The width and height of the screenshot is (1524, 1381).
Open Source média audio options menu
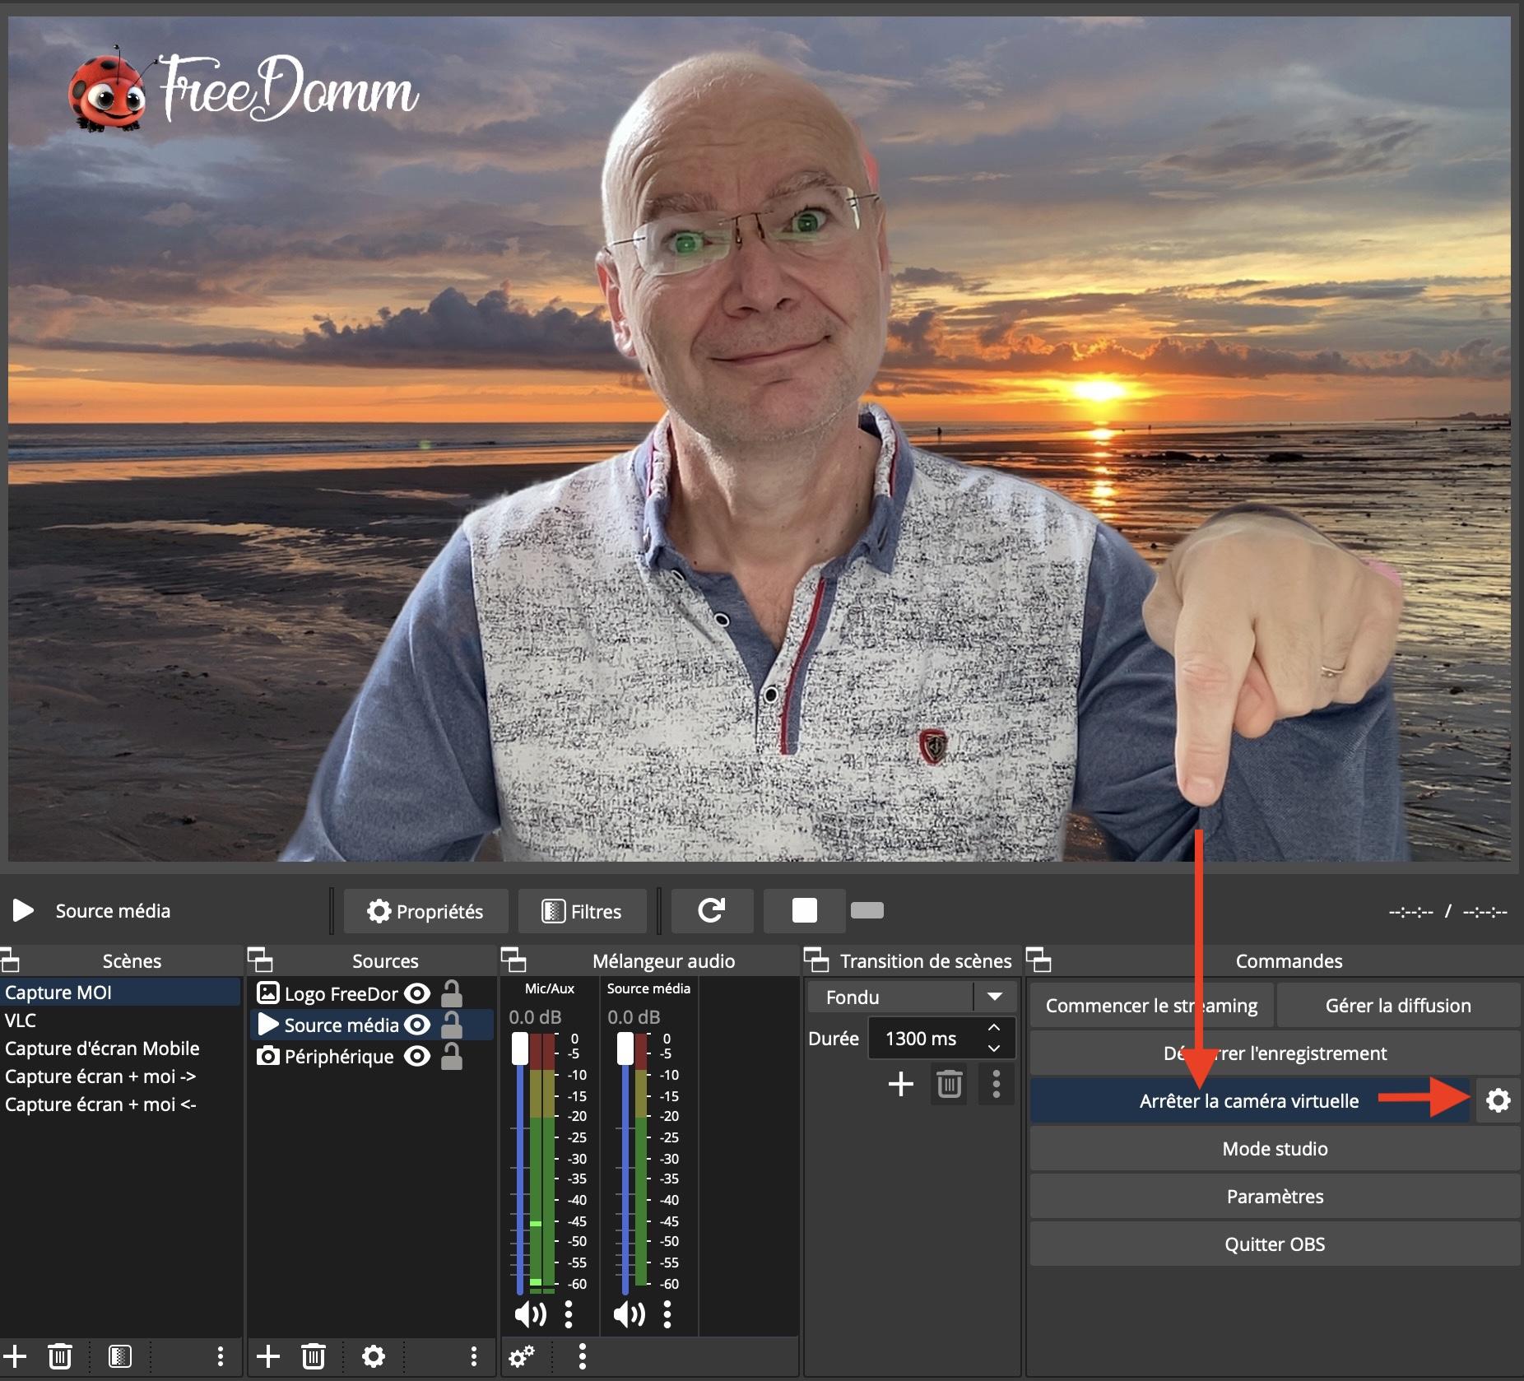click(667, 1314)
